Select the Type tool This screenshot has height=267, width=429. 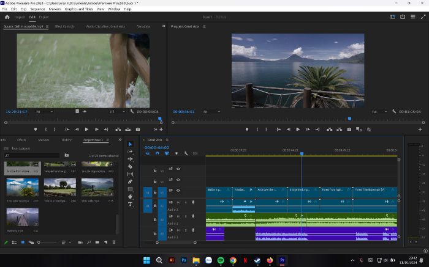[130, 204]
